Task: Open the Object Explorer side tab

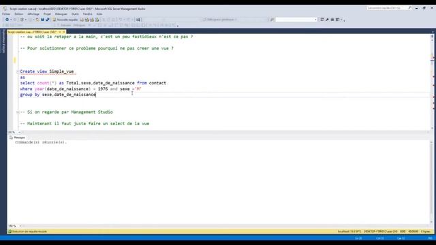Action: [3, 41]
